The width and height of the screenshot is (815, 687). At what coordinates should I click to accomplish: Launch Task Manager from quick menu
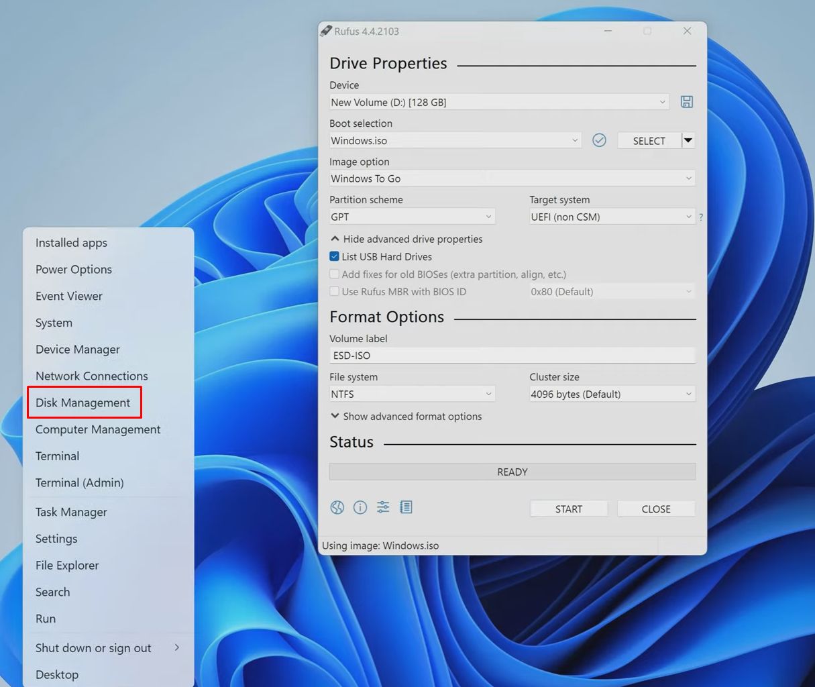70,512
